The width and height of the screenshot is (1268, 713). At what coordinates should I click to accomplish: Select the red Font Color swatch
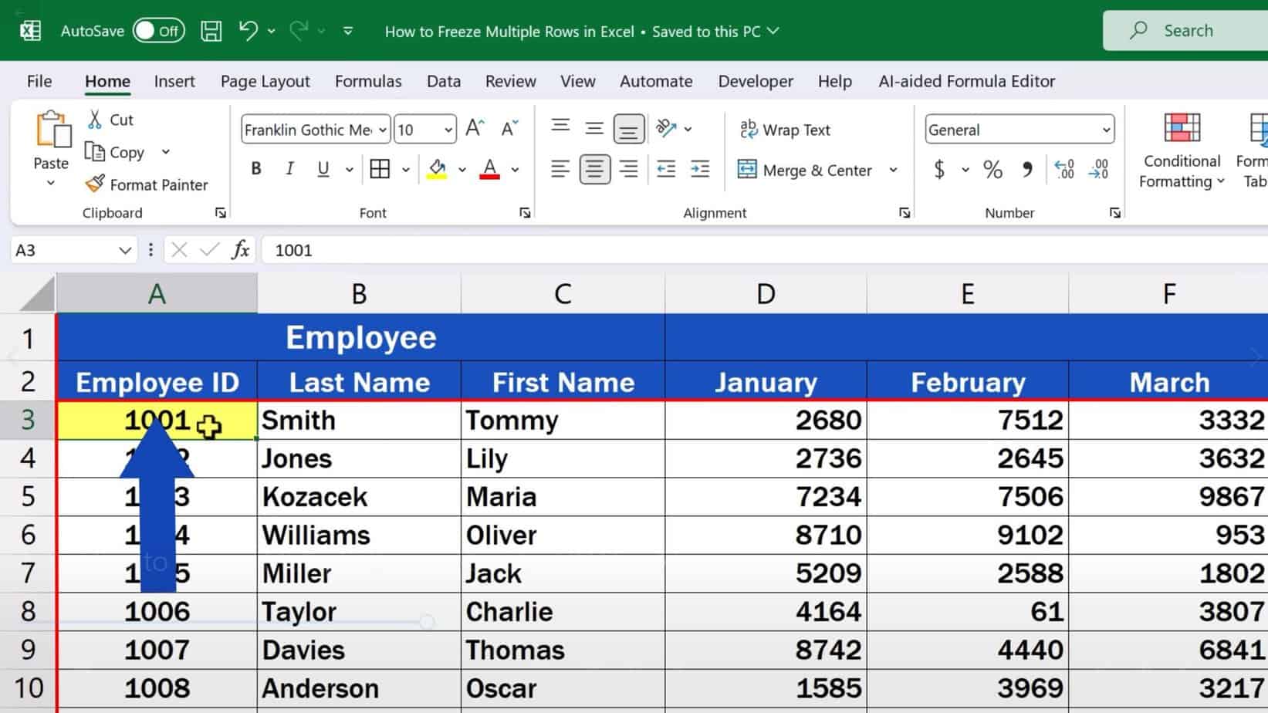point(490,169)
